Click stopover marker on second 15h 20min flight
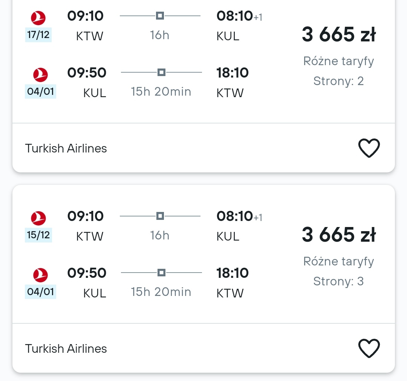This screenshot has width=407, height=381. tap(161, 273)
